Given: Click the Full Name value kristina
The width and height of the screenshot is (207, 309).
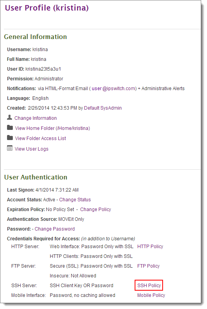Looking at the screenshot, I should click(39, 59).
